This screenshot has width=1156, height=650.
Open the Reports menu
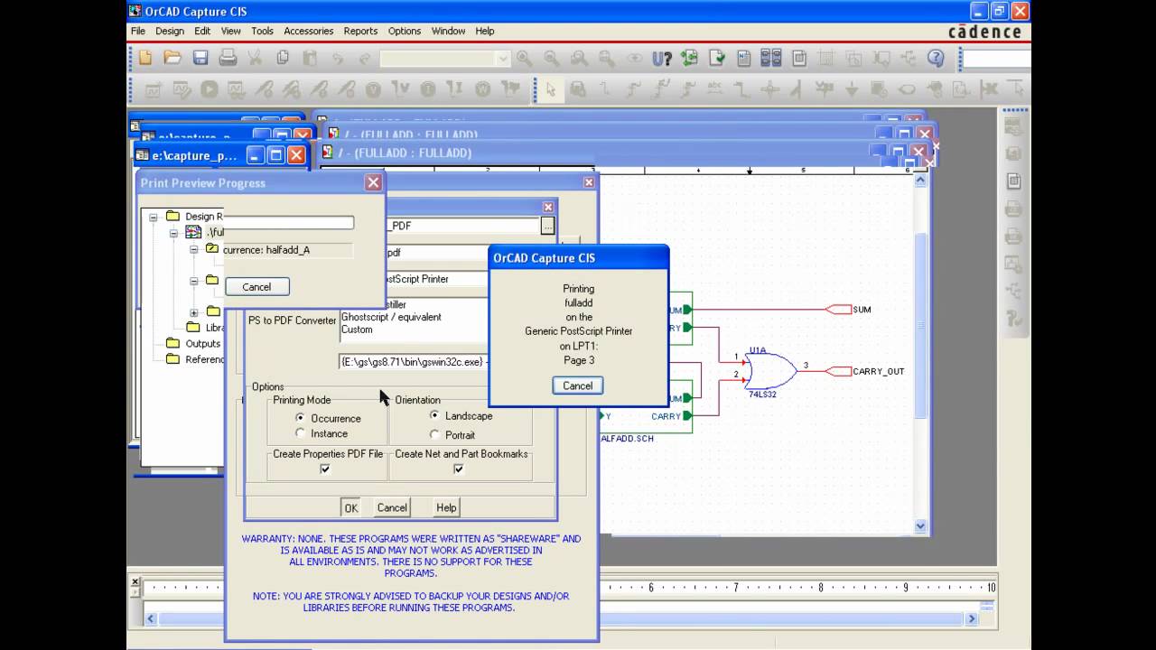(360, 31)
